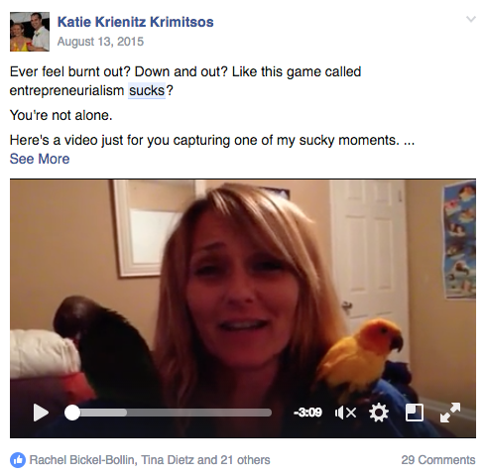
Task: Open Katie Krienitz Krimitsos profile
Action: [135, 22]
